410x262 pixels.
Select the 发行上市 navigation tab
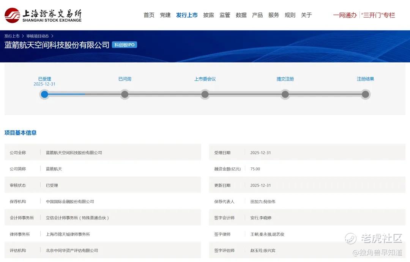coord(187,15)
